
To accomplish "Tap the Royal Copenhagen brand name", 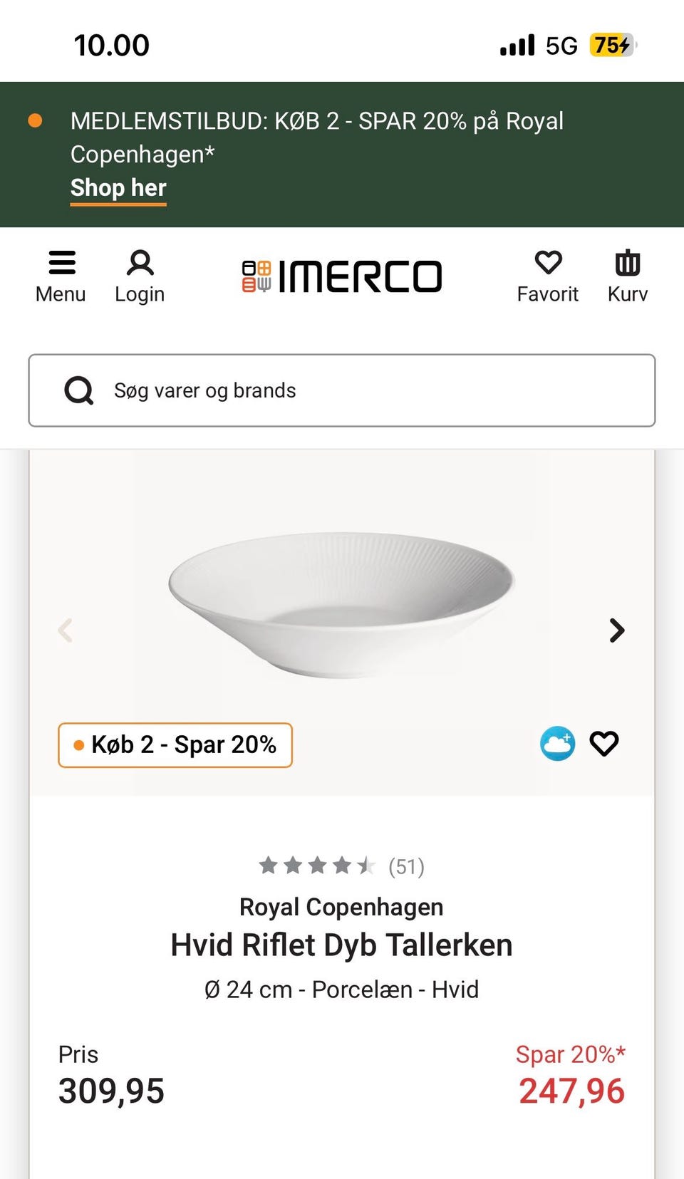I will (341, 907).
